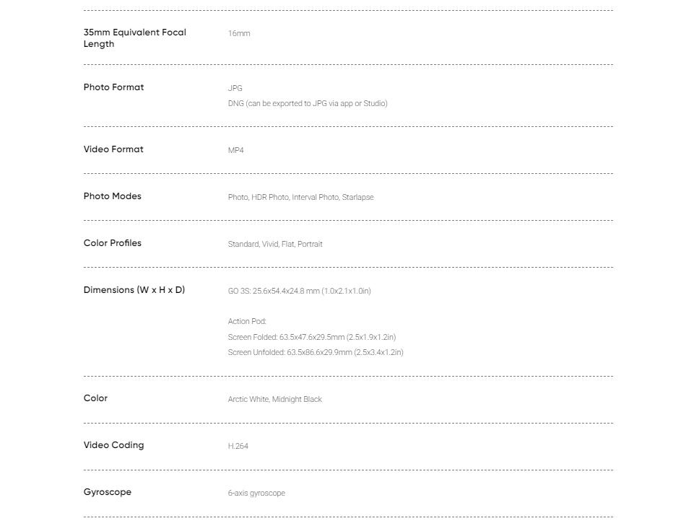
Task: Click the DNG export note line
Action: tap(308, 103)
